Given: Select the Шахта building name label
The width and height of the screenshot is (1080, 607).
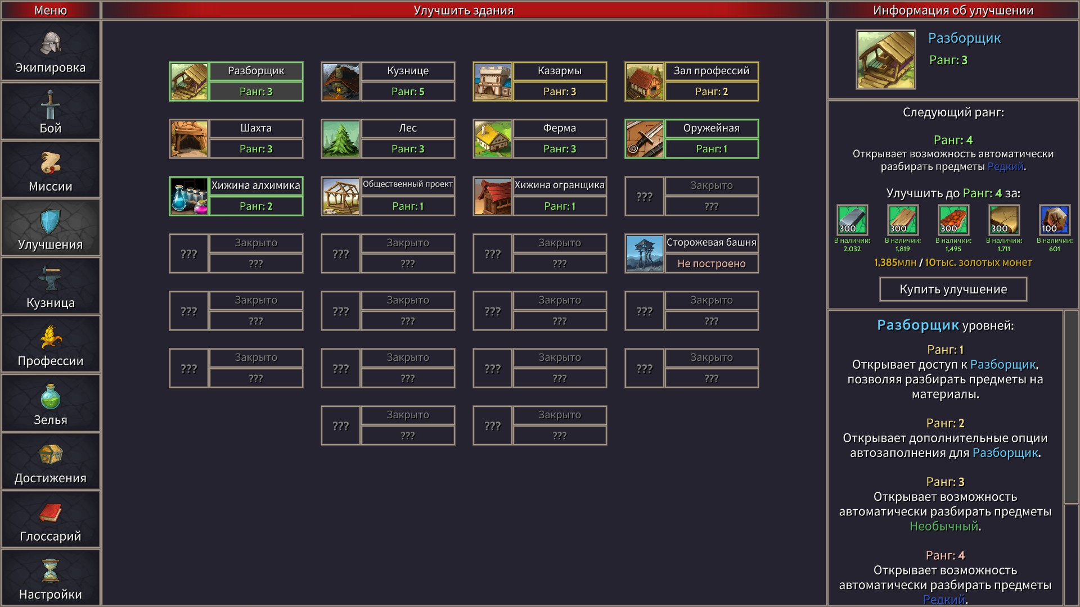Looking at the screenshot, I should tap(256, 128).
